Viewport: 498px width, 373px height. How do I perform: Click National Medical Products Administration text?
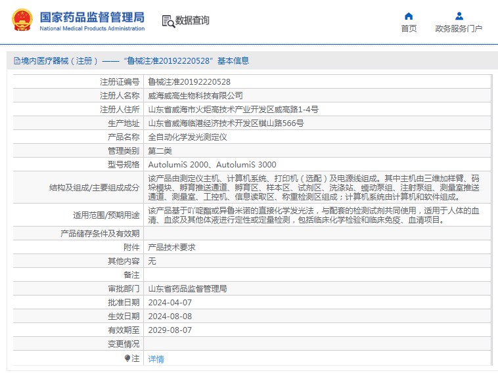click(x=92, y=29)
